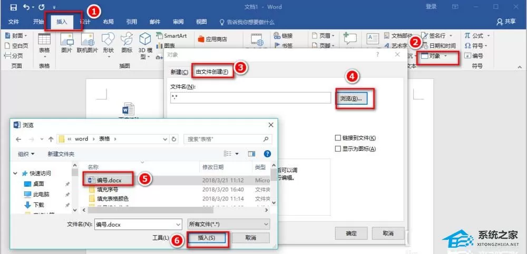Tick the 显示为图标 checkbox
This screenshot has width=527, height=254.
338,149
